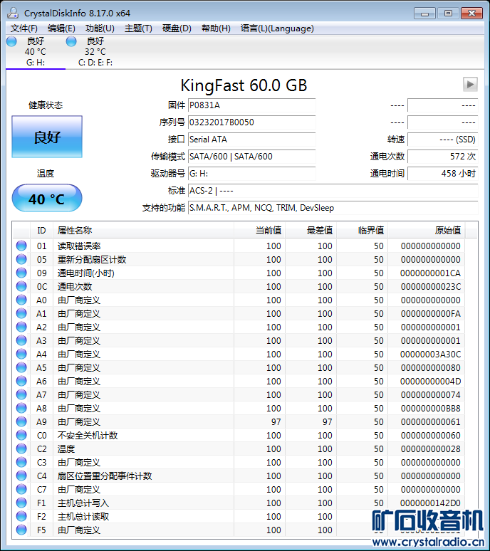Open the 文件(F) menu
This screenshot has height=551, width=490.
[x=24, y=28]
